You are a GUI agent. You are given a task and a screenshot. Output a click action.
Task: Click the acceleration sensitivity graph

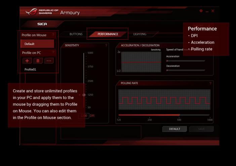(141, 62)
